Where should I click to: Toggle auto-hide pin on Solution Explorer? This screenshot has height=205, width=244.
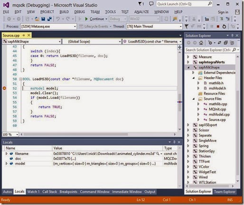(x=232, y=36)
